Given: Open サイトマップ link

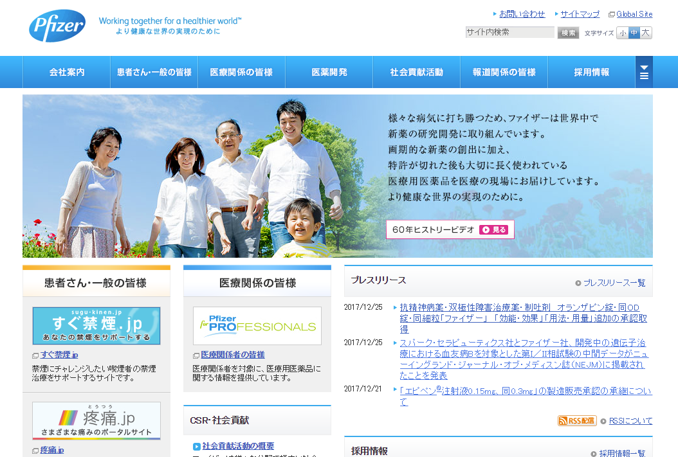Looking at the screenshot, I should (580, 14).
